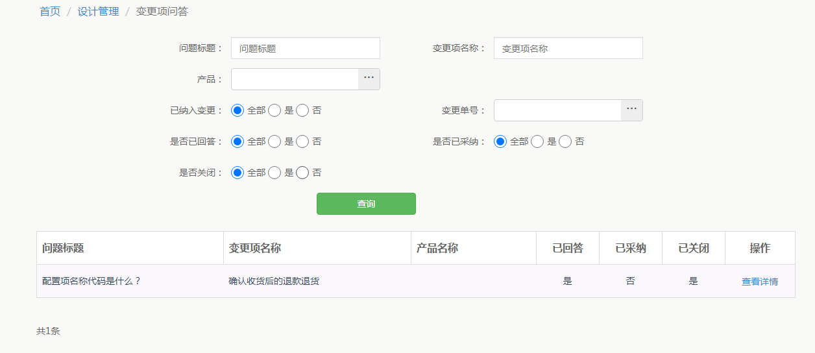
Task: Click the 已回答 column header
Action: point(568,248)
